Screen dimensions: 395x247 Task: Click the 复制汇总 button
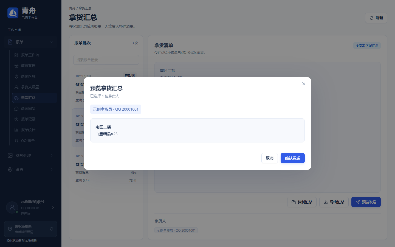(302, 202)
